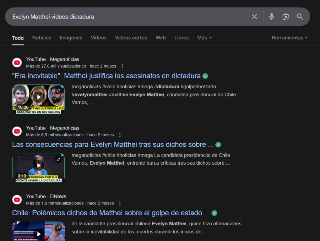The width and height of the screenshot is (320, 241).
Task: Open the Libros tab
Action: click(x=182, y=38)
